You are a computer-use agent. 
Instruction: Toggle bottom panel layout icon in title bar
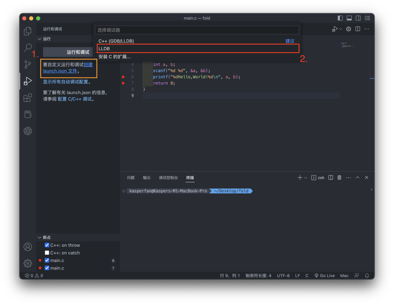click(349, 18)
